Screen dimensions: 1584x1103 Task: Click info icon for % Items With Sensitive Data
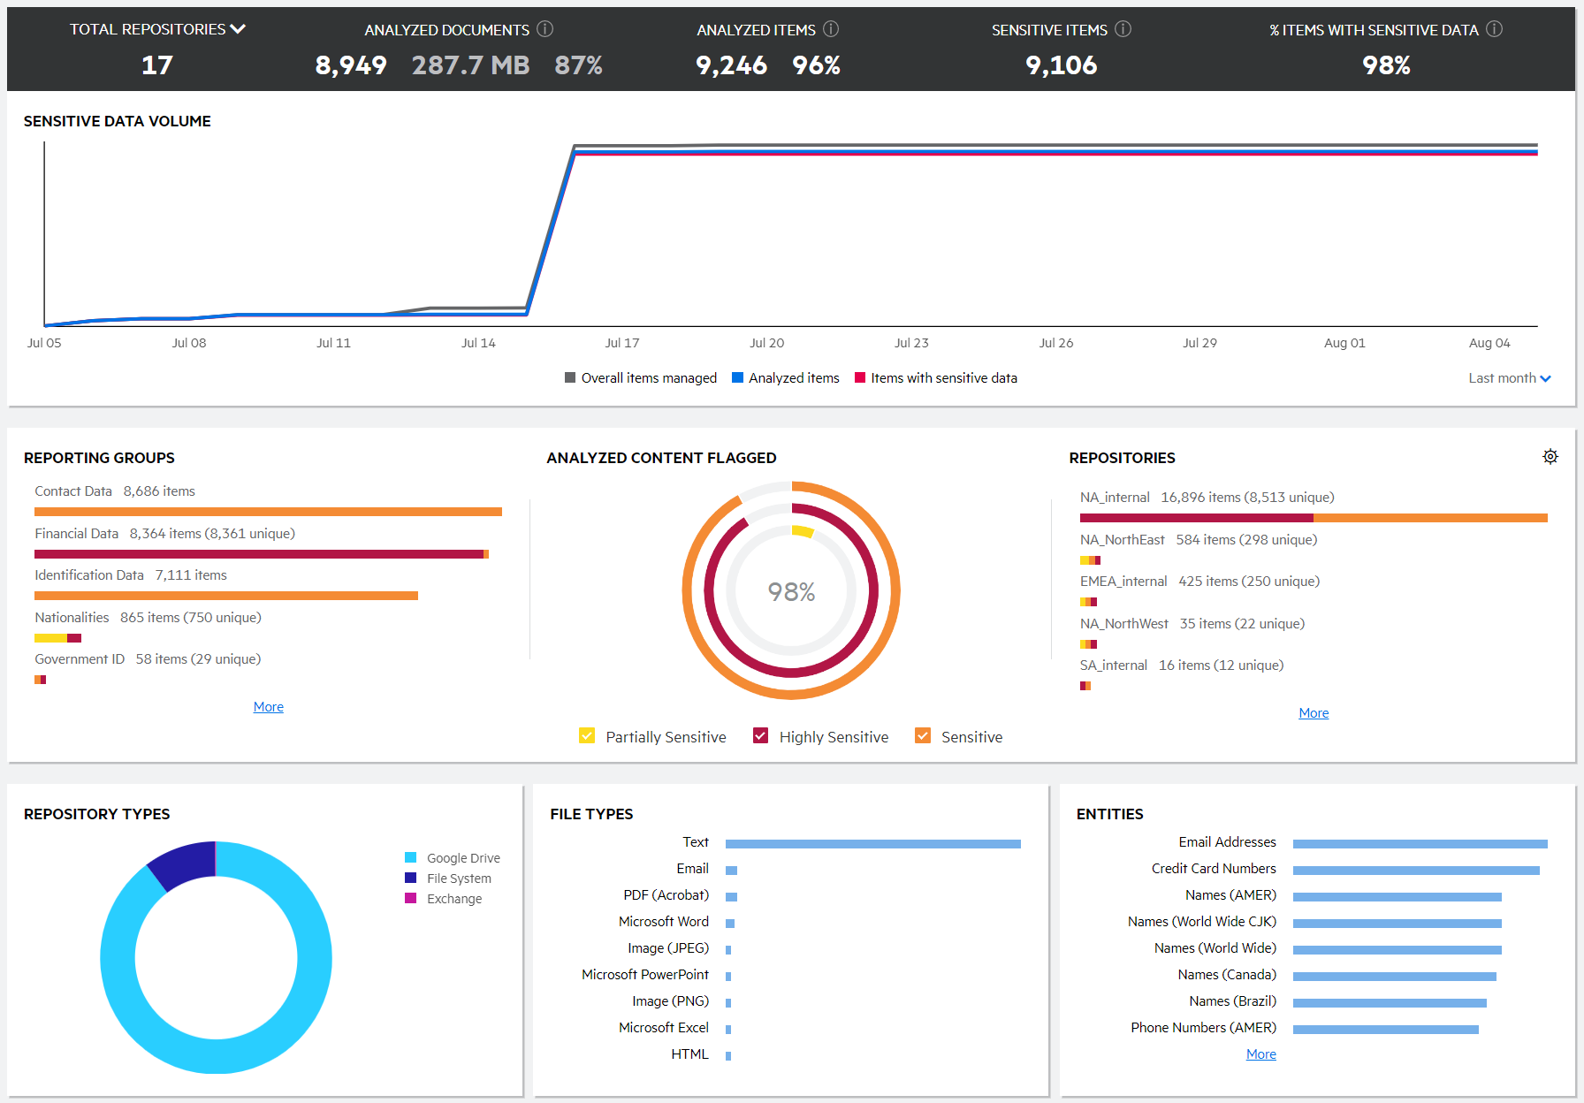(x=1494, y=29)
